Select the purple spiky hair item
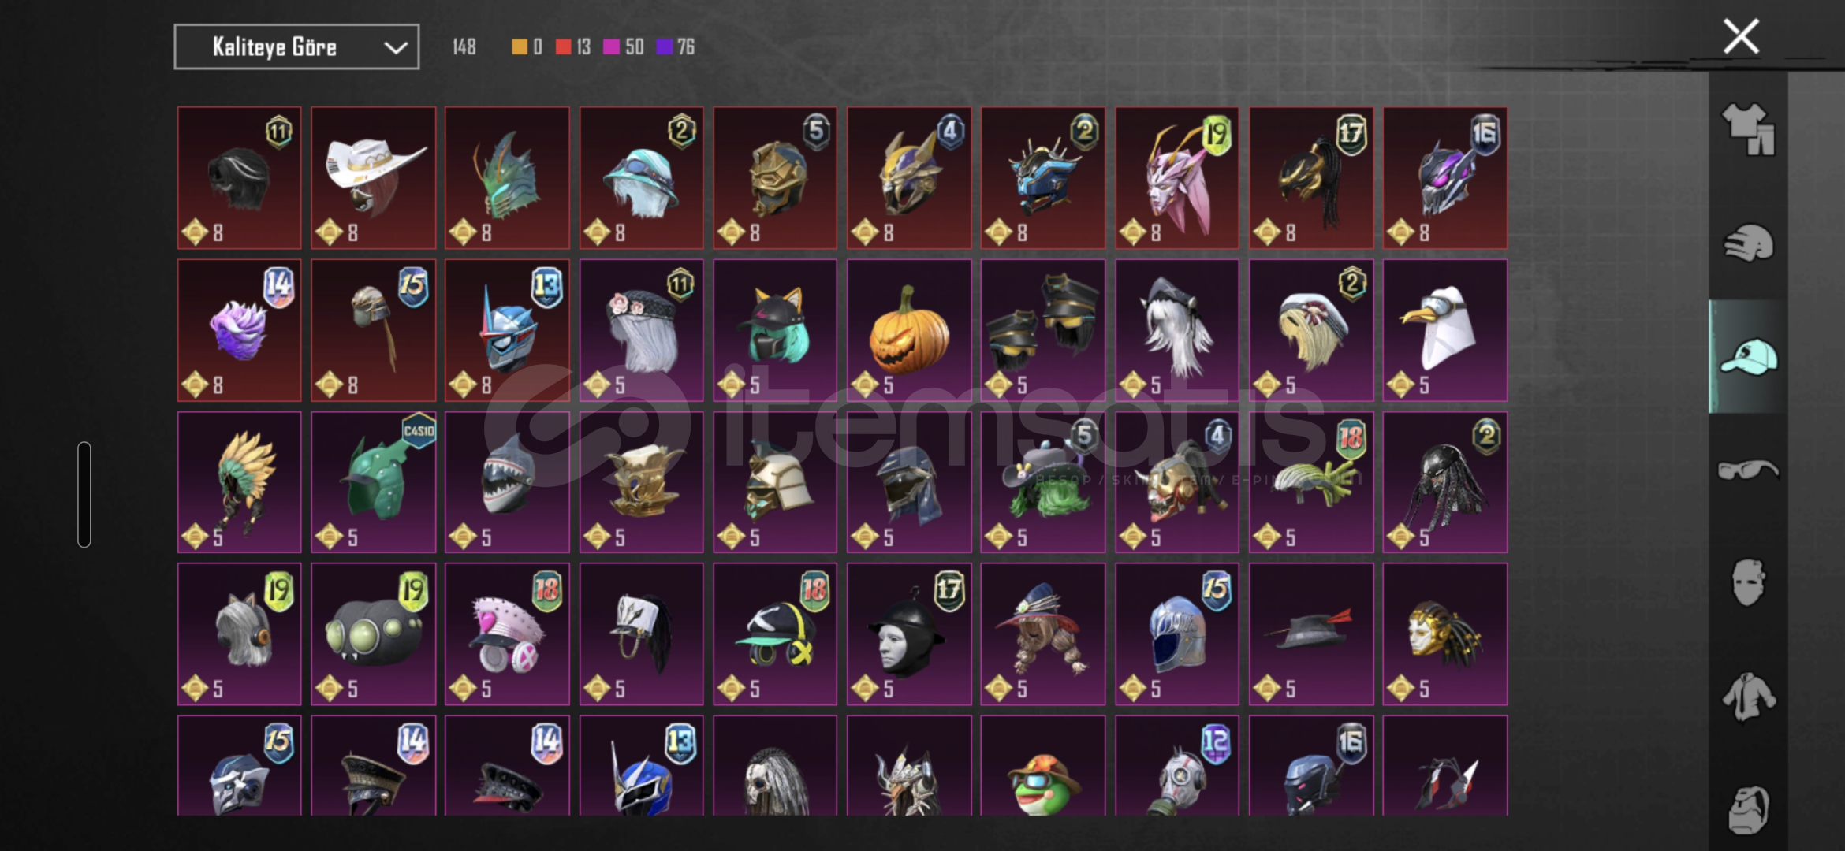The image size is (1845, 851). coord(240,330)
